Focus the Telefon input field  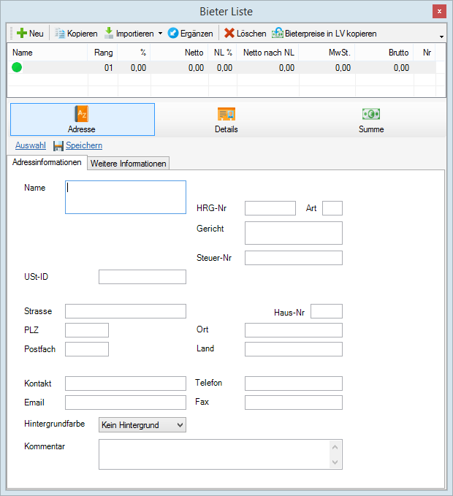tap(294, 384)
